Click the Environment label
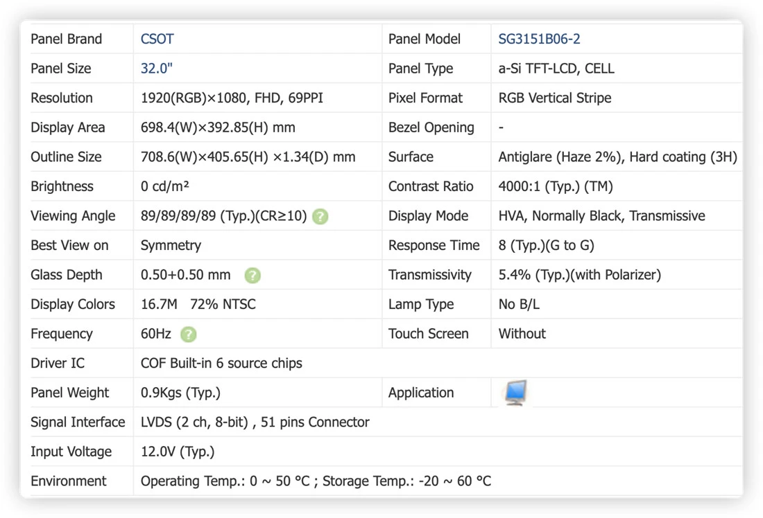This screenshot has height=518, width=763. pyautogui.click(x=69, y=481)
